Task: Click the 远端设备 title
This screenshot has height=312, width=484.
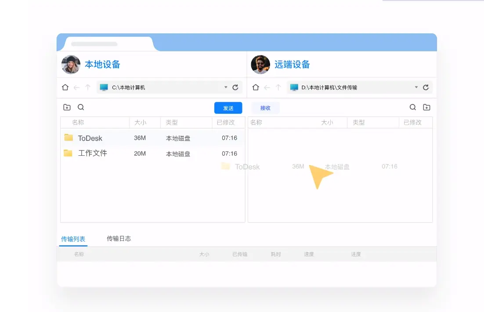Action: coord(293,65)
